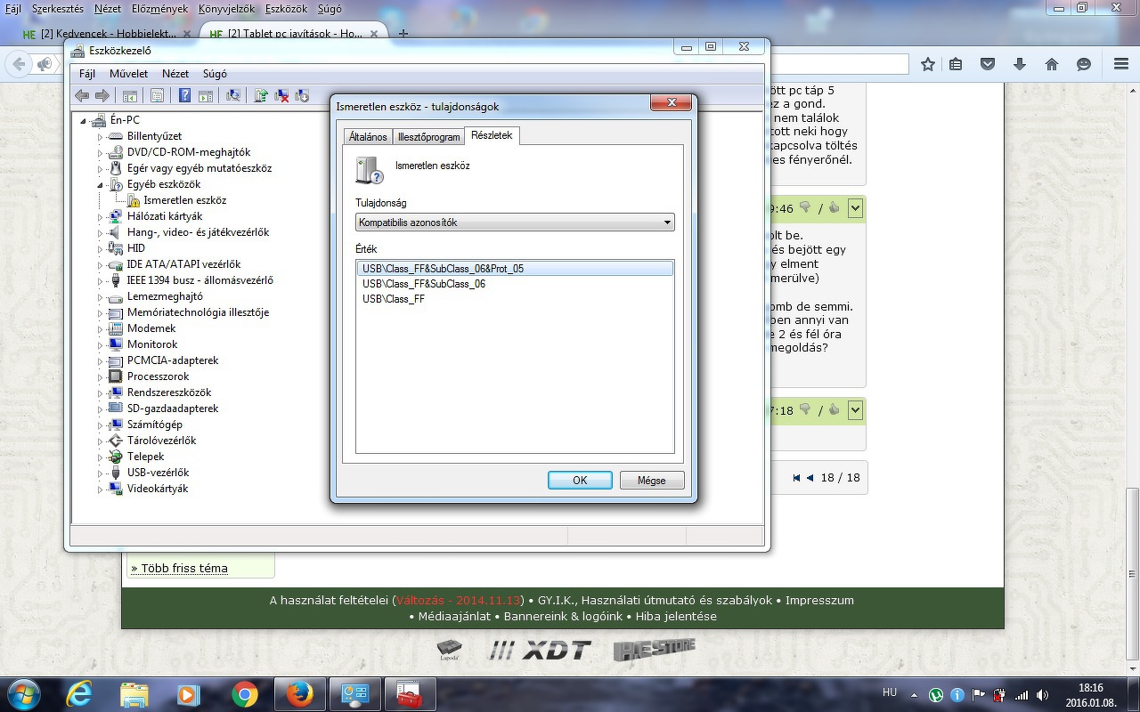This screenshot has width=1140, height=712.
Task: Open Firefox Könyvjelzők menu
Action: (x=226, y=9)
